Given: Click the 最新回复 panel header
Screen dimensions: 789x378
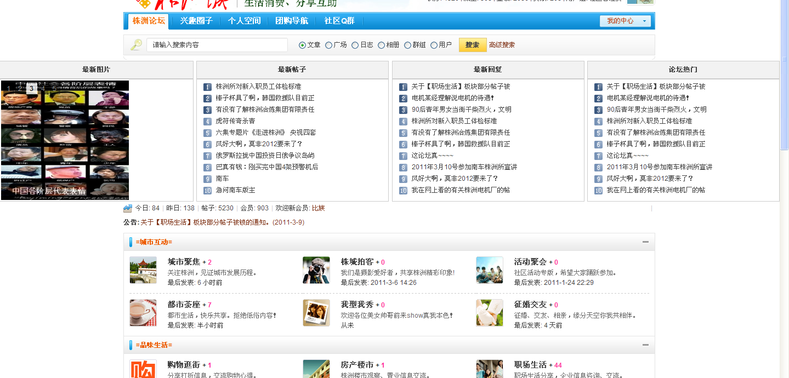Looking at the screenshot, I should coord(488,70).
